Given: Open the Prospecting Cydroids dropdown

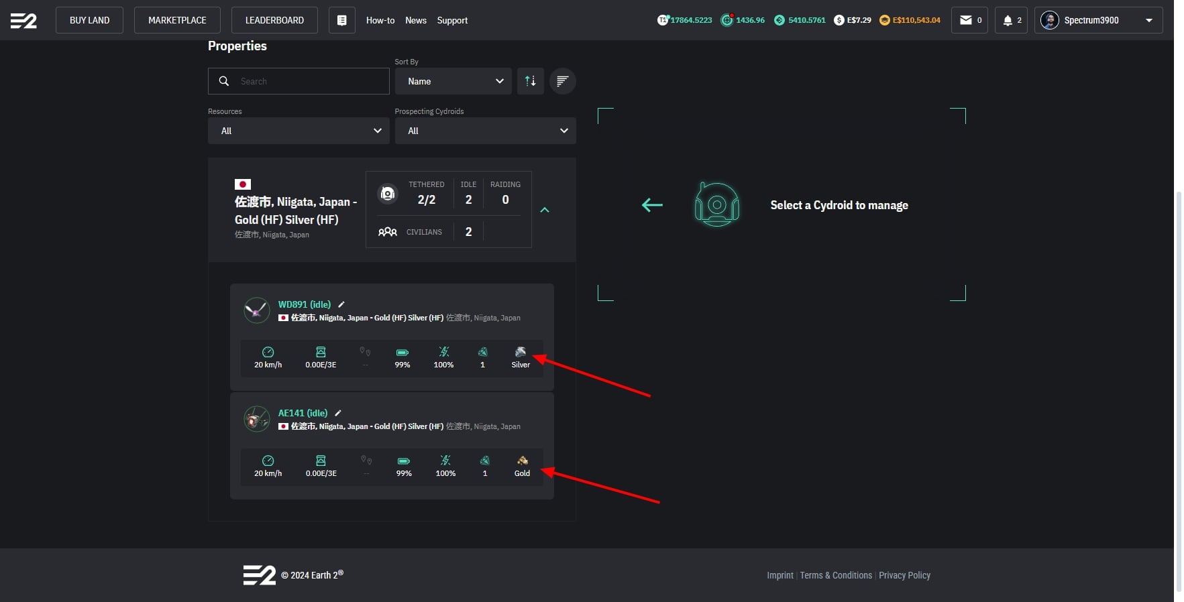Looking at the screenshot, I should [485, 131].
